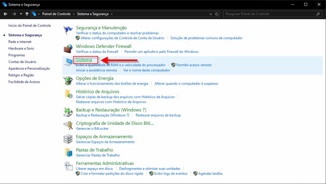Click Desfragmentar e otimizar suas unidades

coord(150,168)
